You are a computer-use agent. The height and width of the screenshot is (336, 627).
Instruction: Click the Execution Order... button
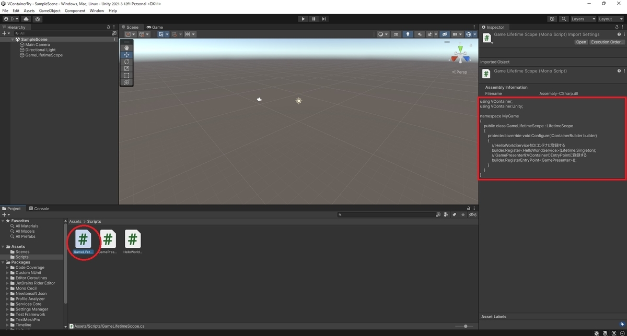pyautogui.click(x=607, y=42)
